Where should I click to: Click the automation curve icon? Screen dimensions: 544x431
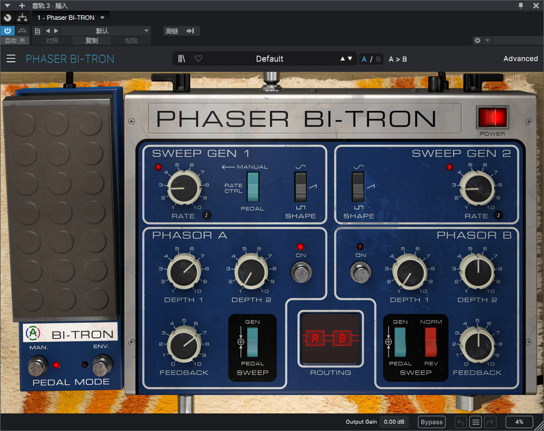pos(22,31)
